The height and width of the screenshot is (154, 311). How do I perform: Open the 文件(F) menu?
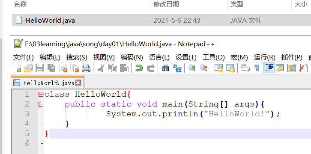coord(24,57)
